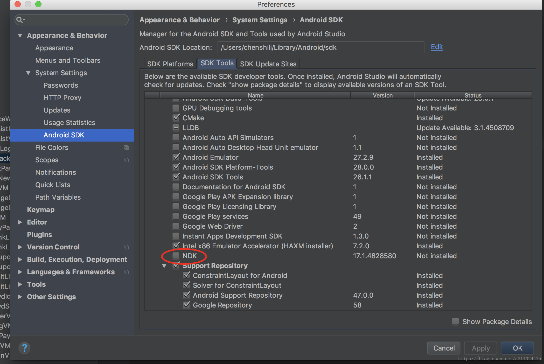Expand Languages & Frameworks node
Image resolution: width=544 pixels, height=364 pixels.
click(x=20, y=272)
